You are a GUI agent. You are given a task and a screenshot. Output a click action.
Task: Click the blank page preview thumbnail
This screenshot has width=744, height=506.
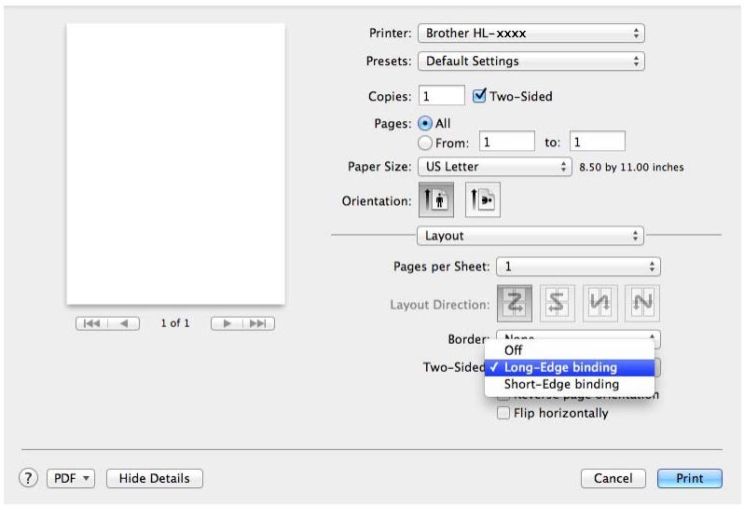(x=176, y=164)
